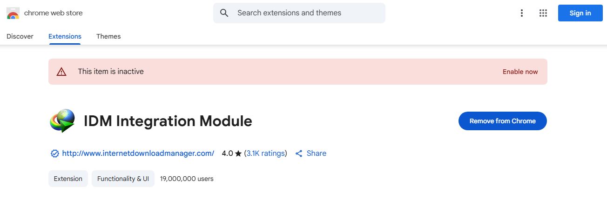Image resolution: width=607 pixels, height=207 pixels.
Task: Select the Extensions tab
Action: coord(65,36)
